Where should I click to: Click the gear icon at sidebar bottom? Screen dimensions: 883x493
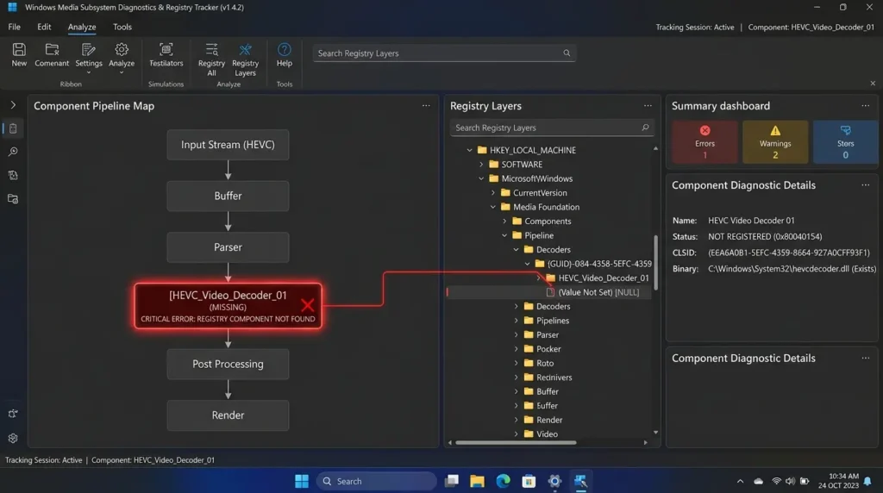pos(13,438)
